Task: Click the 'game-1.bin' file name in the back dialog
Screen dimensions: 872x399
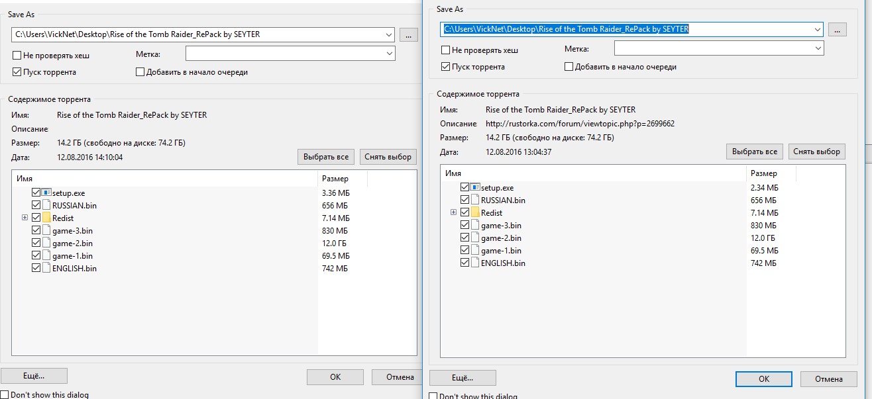Action: (x=73, y=256)
